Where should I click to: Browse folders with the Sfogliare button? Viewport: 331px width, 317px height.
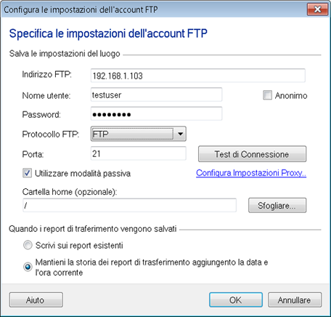277,206
